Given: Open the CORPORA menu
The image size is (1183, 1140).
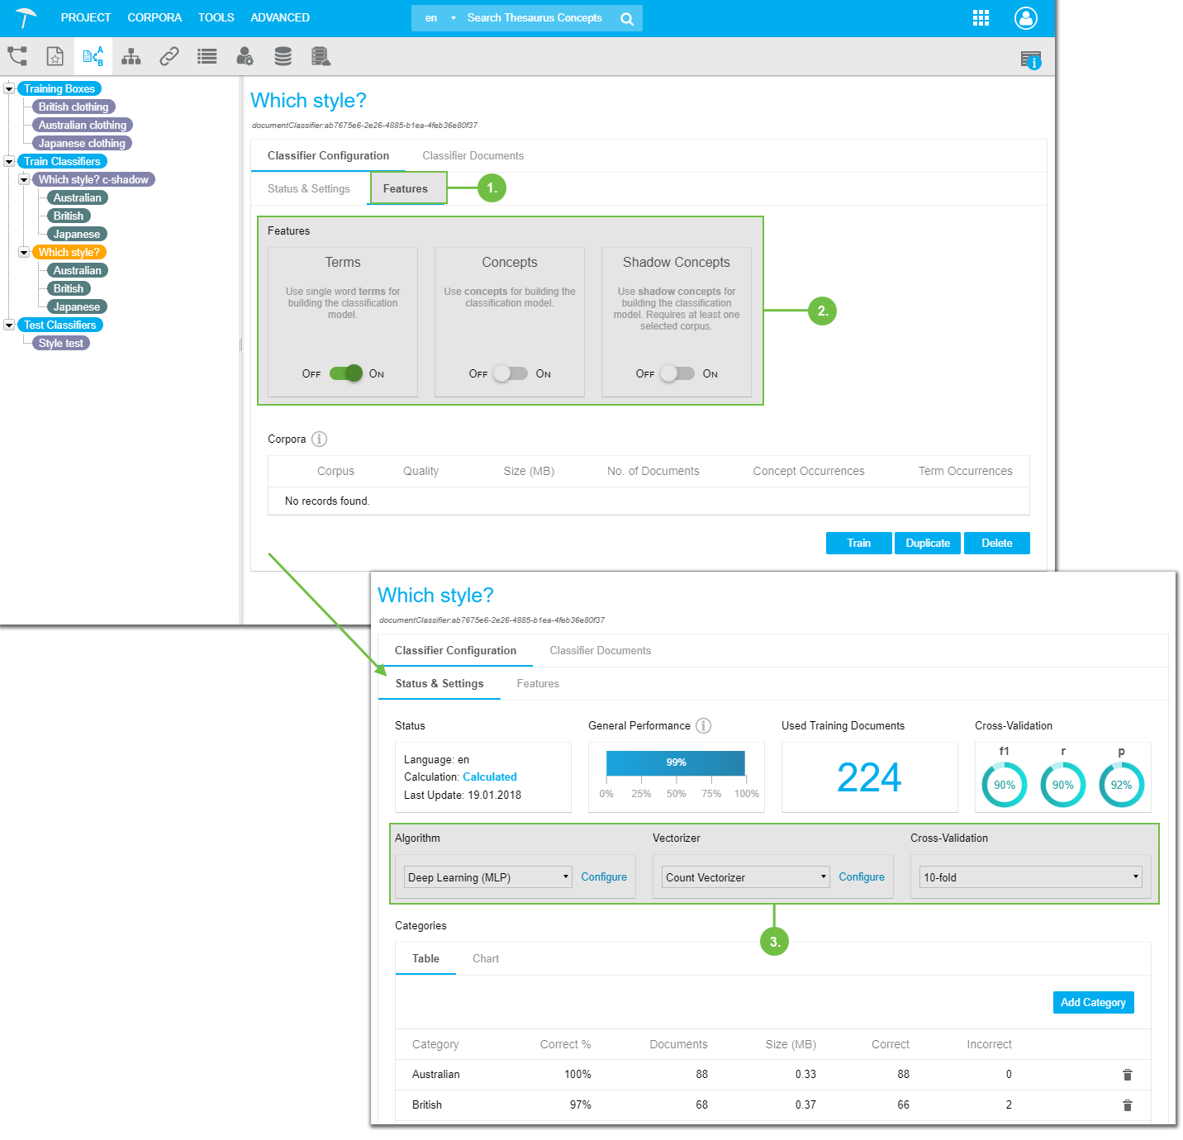Looking at the screenshot, I should tap(154, 17).
